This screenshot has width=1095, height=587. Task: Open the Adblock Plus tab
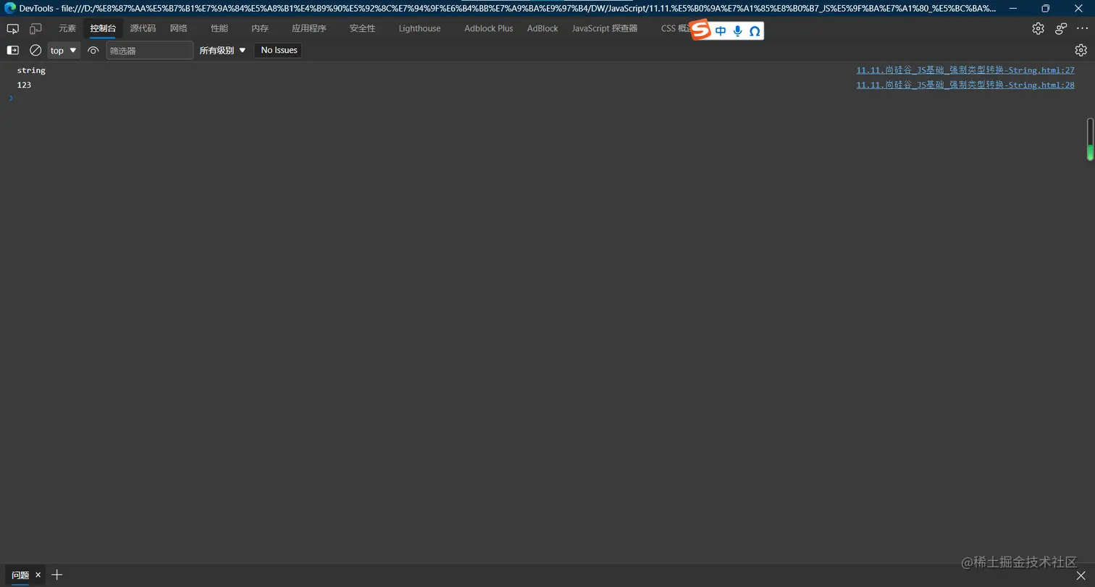tap(489, 28)
